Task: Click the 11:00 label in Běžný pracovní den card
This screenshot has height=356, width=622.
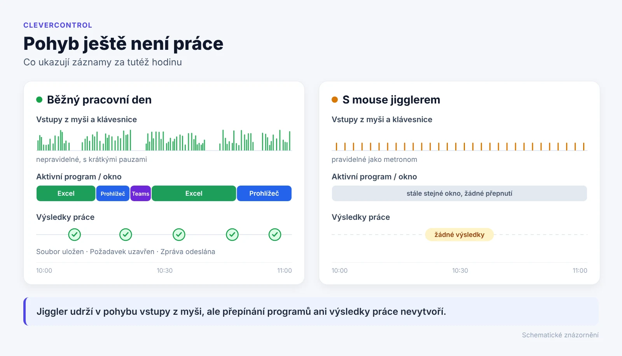Action: pos(285,271)
